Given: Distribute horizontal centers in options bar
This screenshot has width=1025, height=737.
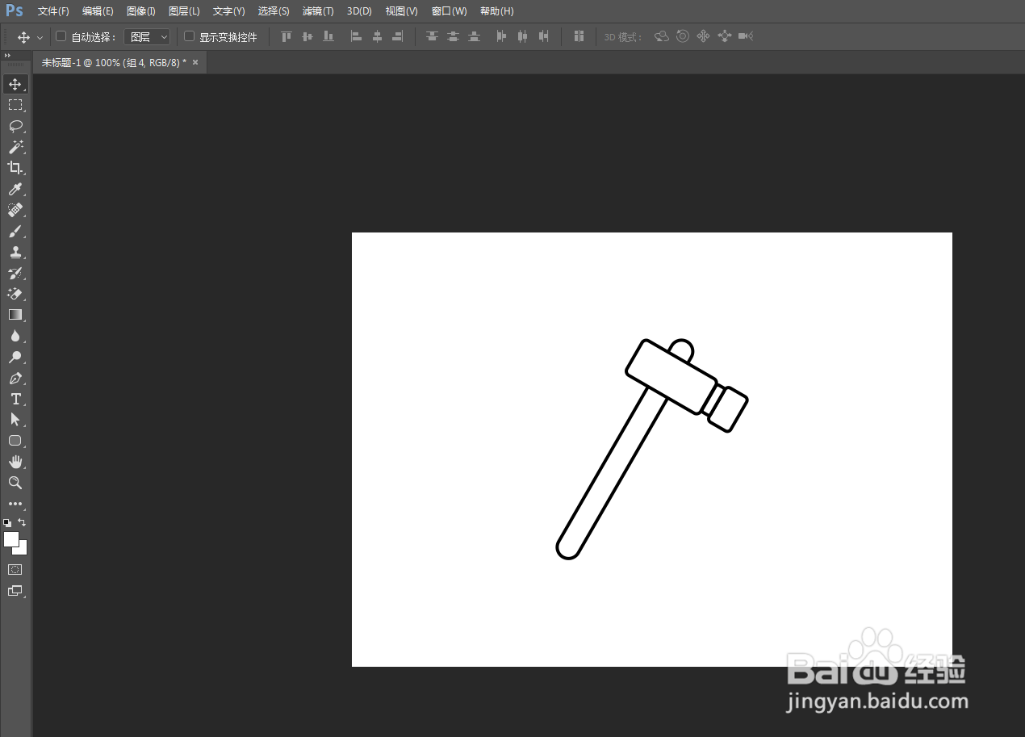Looking at the screenshot, I should click(522, 36).
